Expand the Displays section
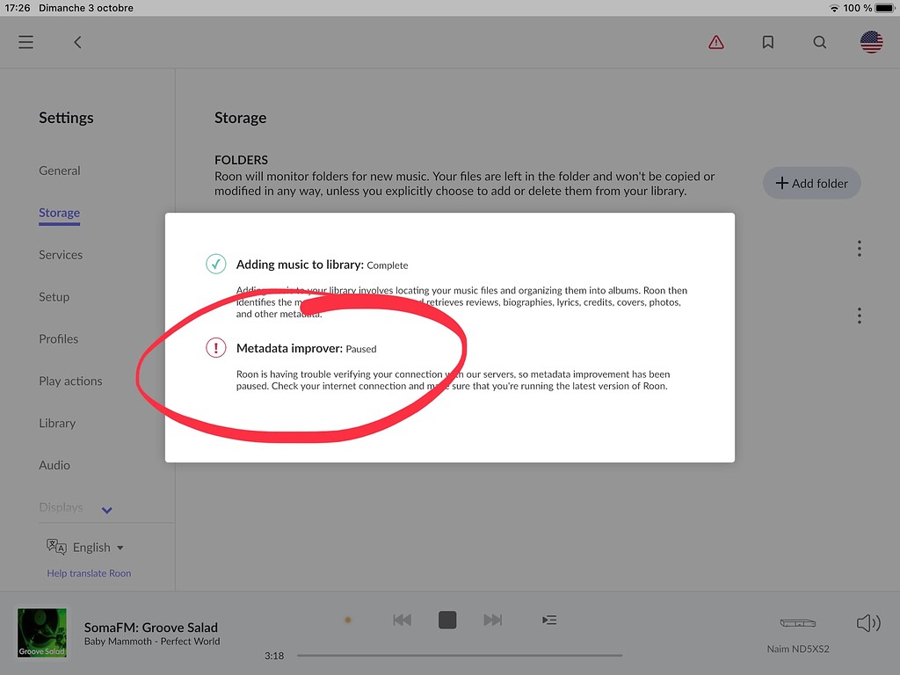900x675 pixels. (x=105, y=509)
